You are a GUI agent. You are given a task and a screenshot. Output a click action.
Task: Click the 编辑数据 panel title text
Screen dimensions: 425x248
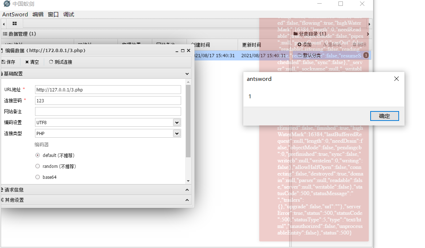pos(45,51)
